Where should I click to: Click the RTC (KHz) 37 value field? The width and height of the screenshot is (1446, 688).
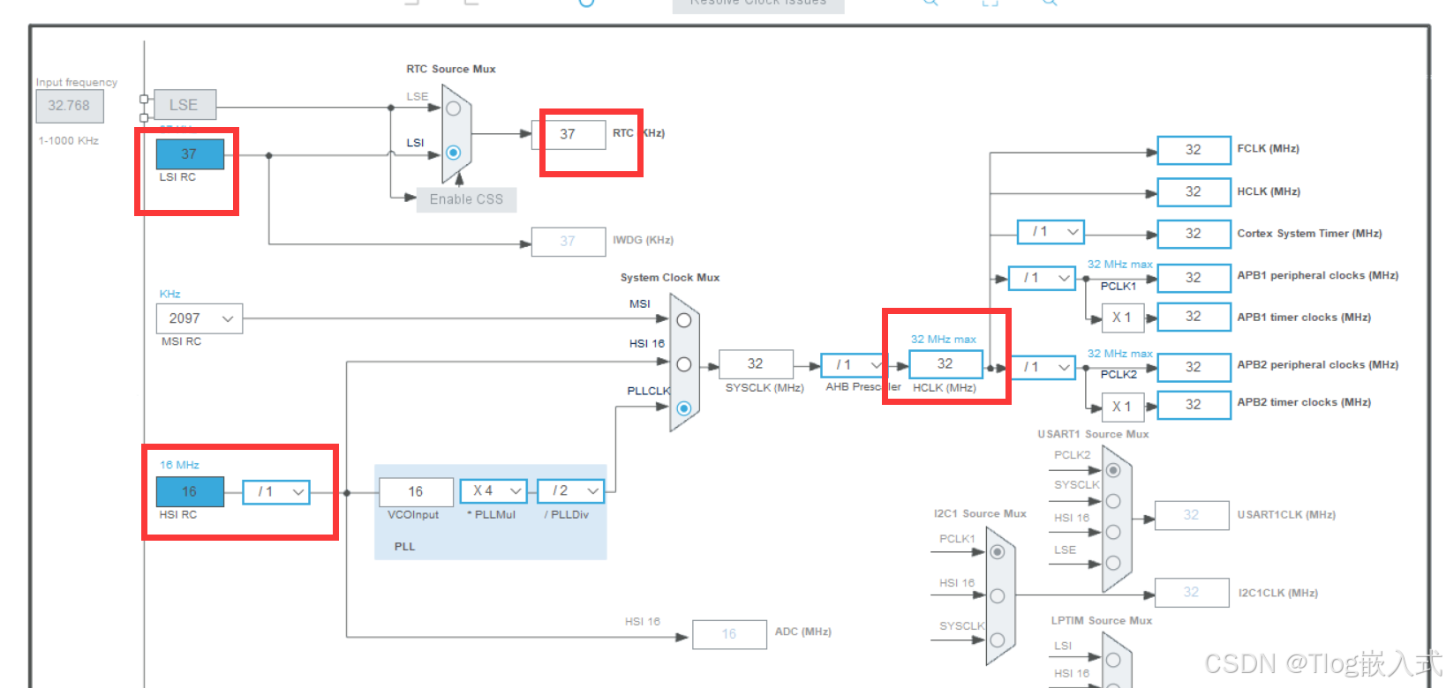(569, 134)
